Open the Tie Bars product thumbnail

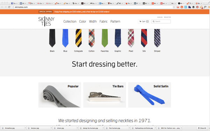(x=104, y=95)
